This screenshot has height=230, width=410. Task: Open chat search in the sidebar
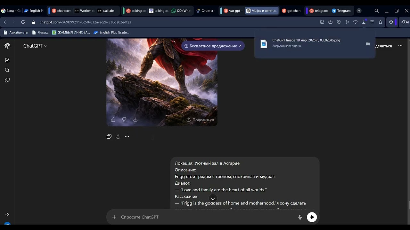click(7, 70)
